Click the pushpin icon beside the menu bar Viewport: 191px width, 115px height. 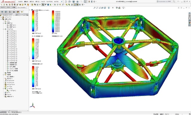click(x=62, y=2)
